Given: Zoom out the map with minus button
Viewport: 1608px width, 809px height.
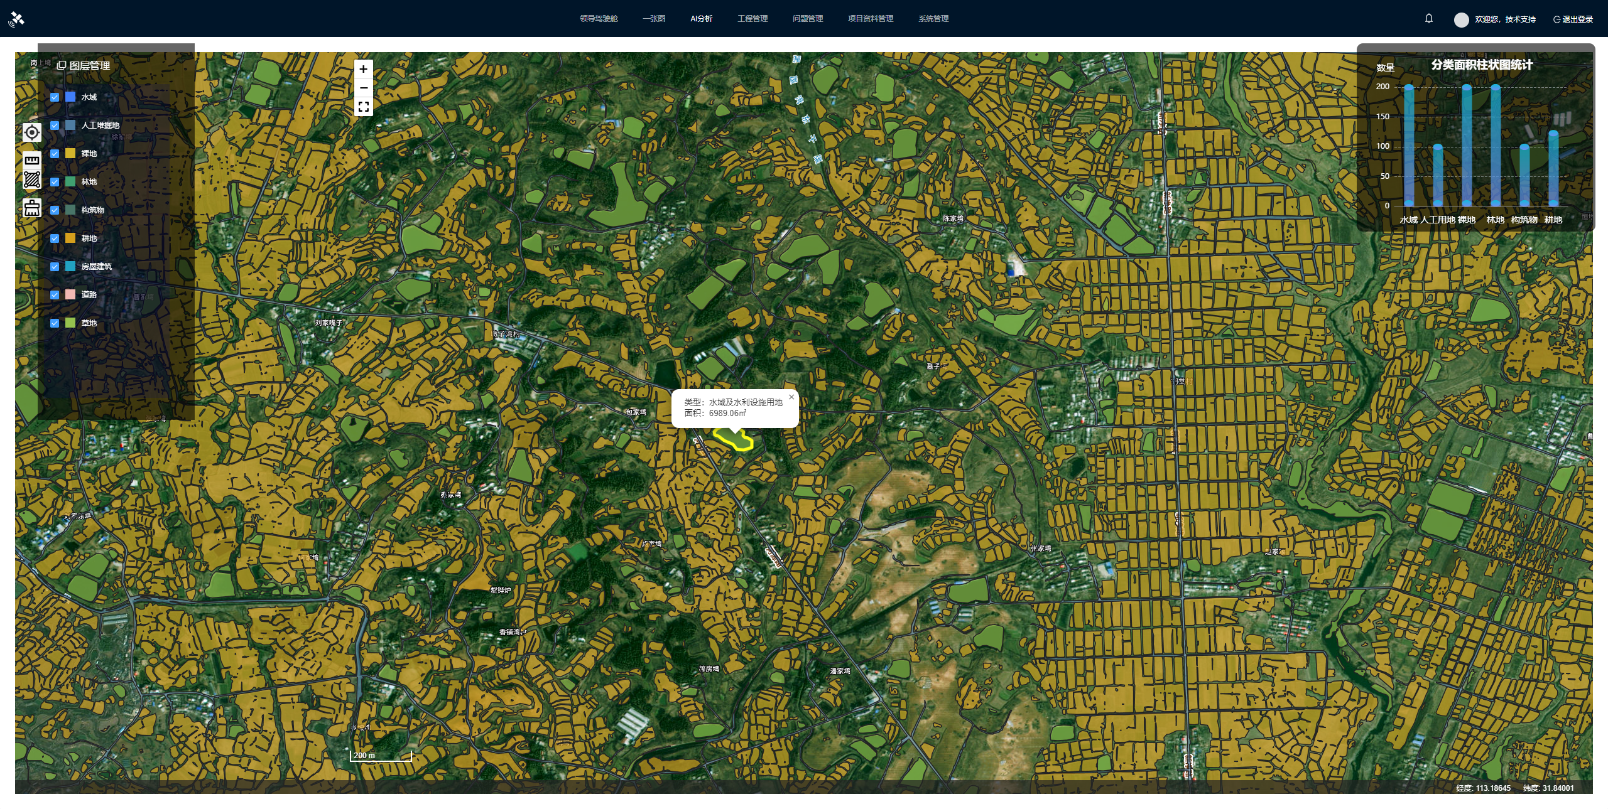Looking at the screenshot, I should pos(363,88).
